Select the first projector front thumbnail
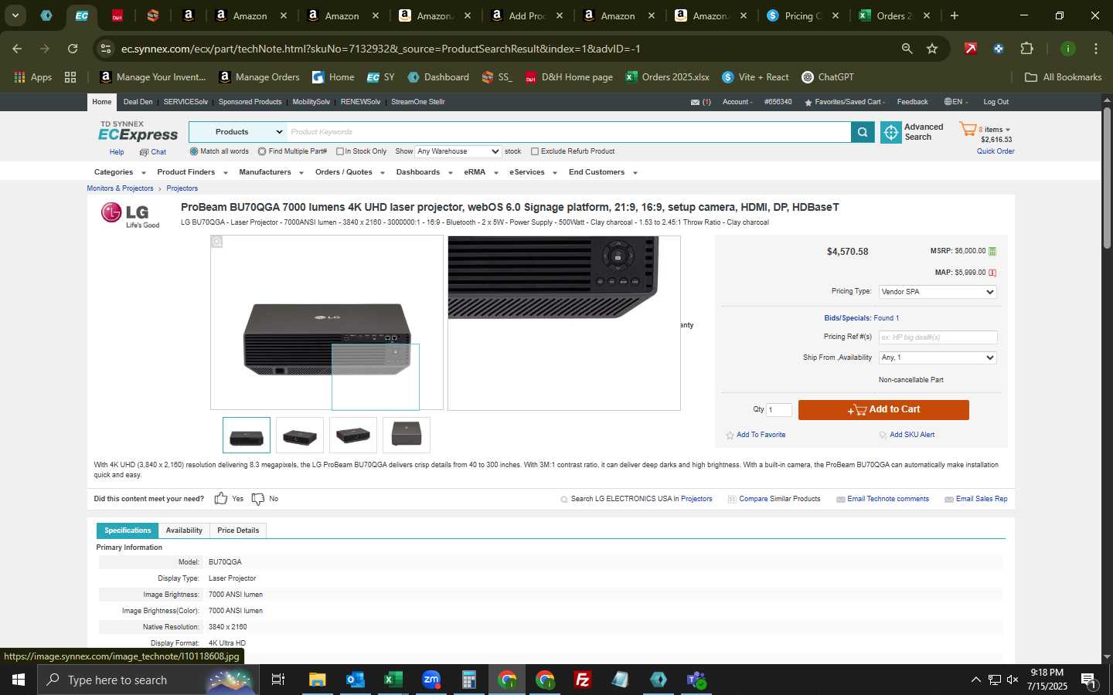 click(x=247, y=435)
